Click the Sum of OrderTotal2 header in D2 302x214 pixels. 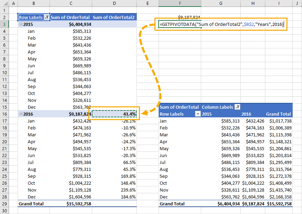pos(114,18)
